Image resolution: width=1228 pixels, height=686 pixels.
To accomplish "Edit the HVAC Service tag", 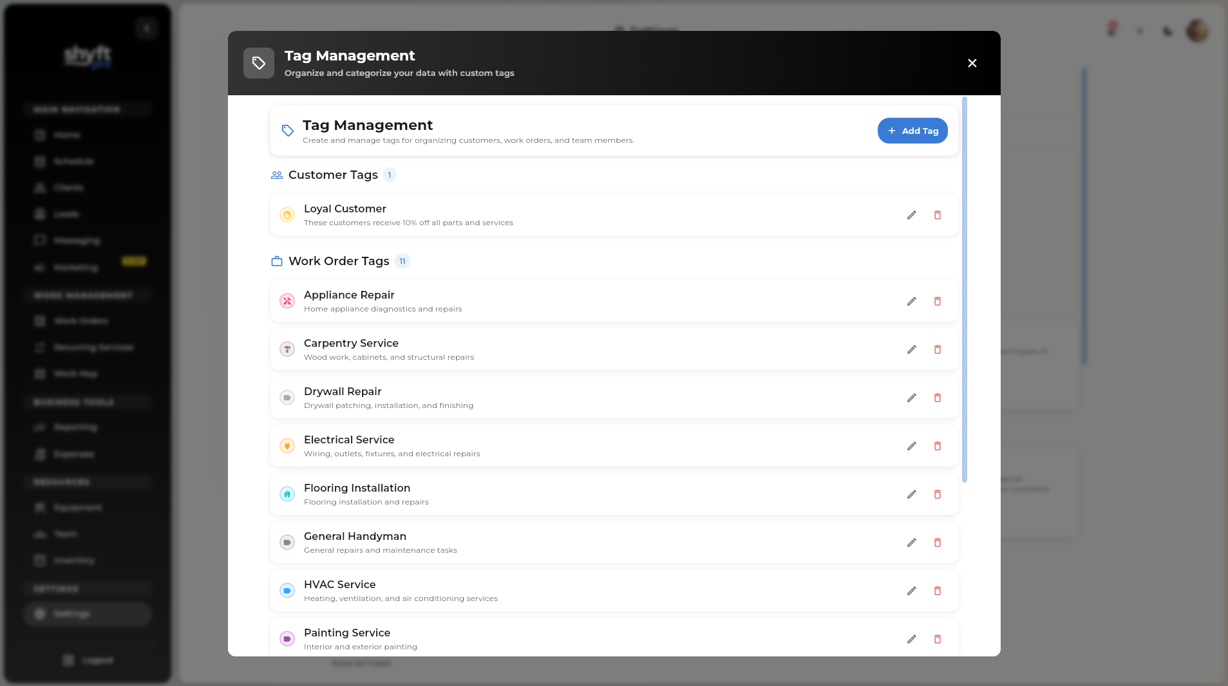I will click(911, 591).
